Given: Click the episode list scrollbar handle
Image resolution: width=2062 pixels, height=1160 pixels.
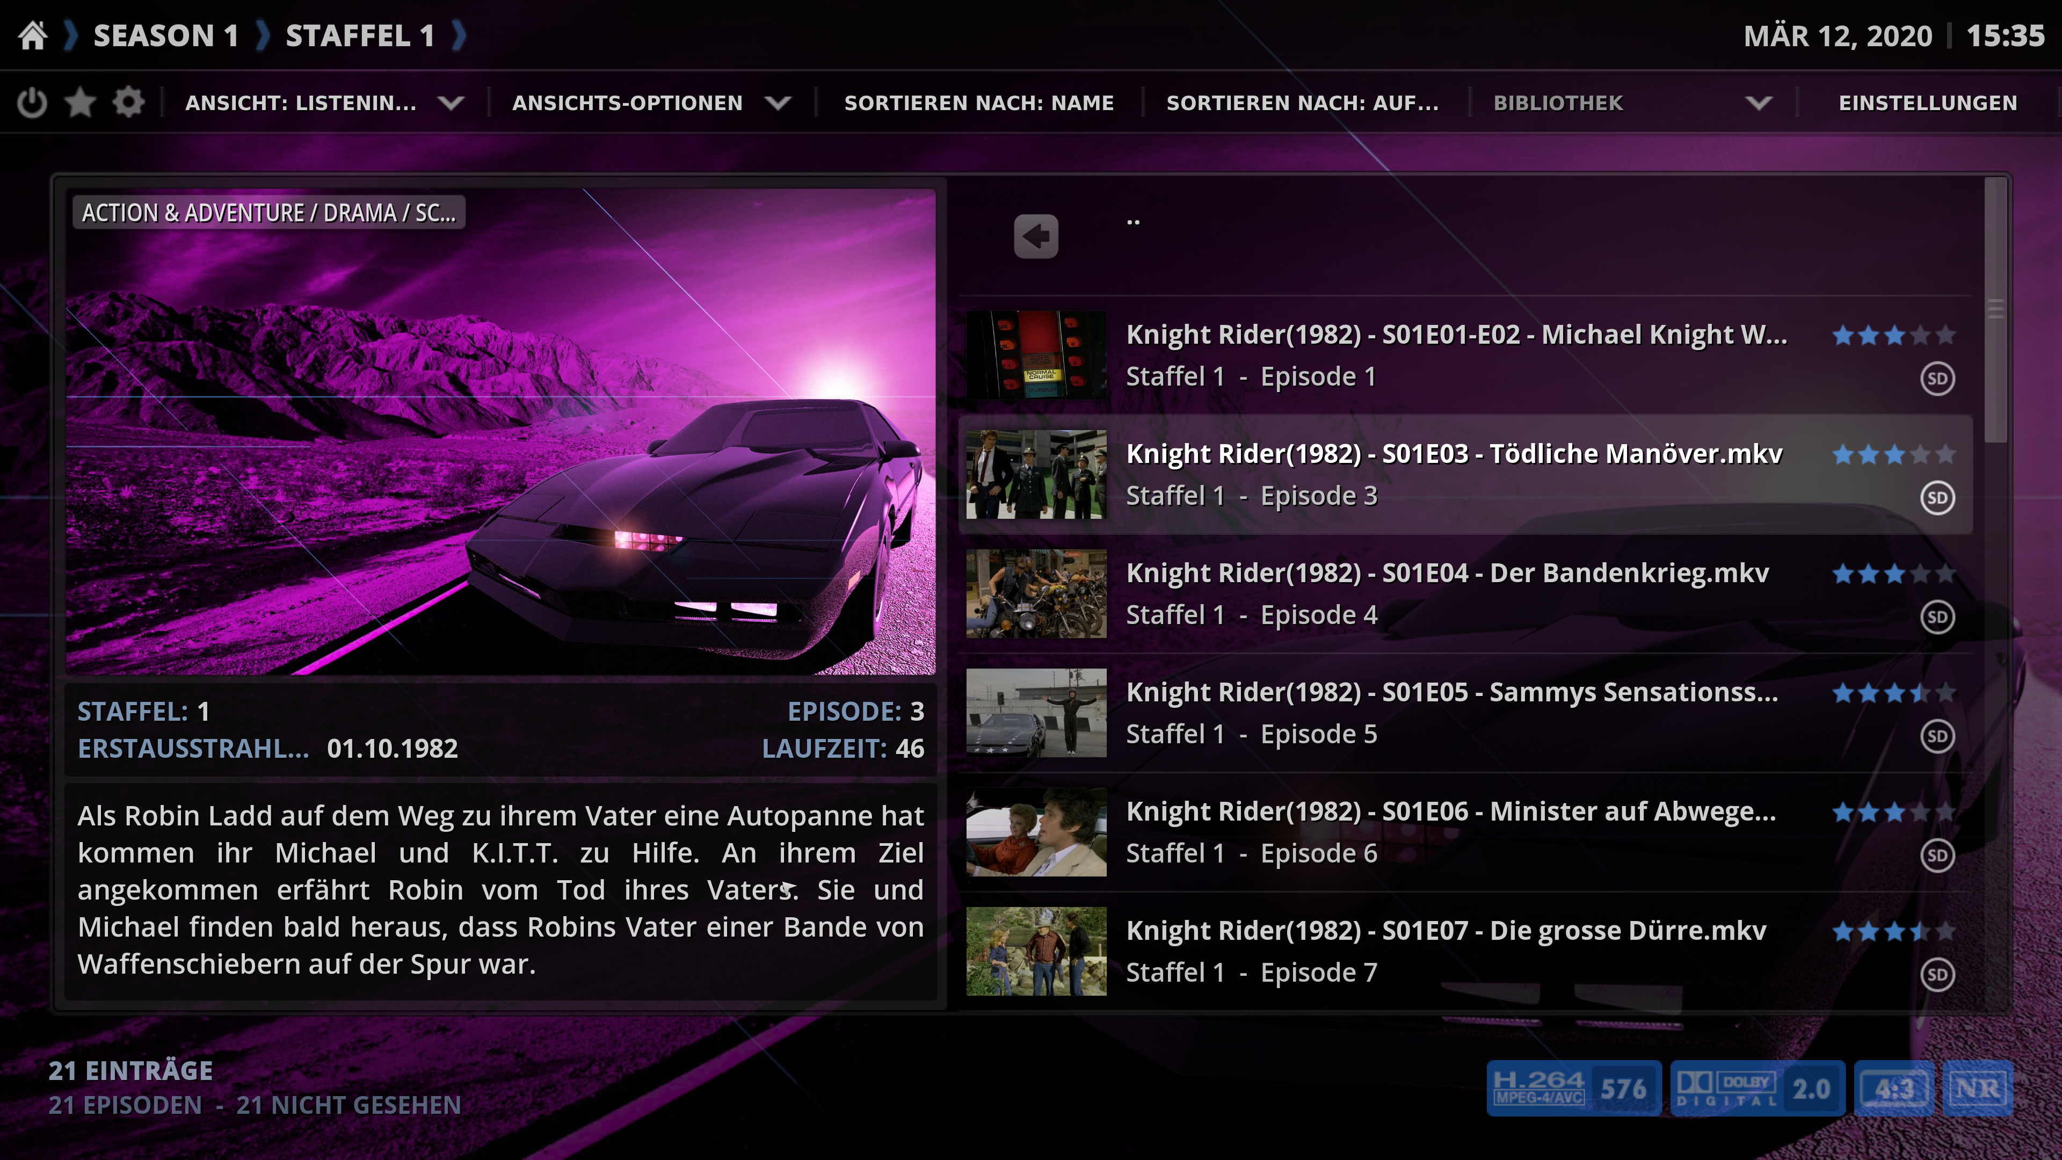Looking at the screenshot, I should pos(1995,309).
